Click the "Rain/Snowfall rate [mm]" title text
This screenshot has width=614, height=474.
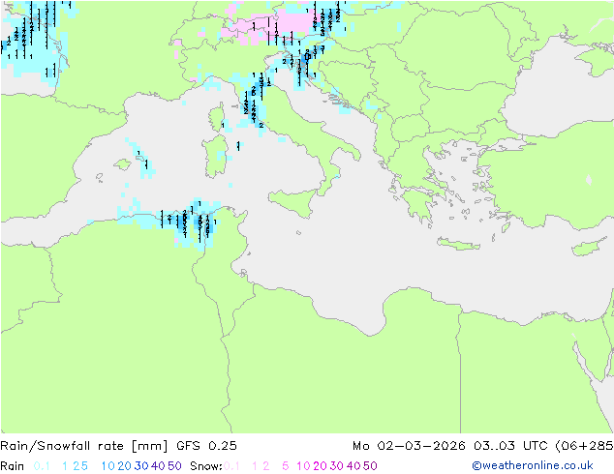pos(84,446)
